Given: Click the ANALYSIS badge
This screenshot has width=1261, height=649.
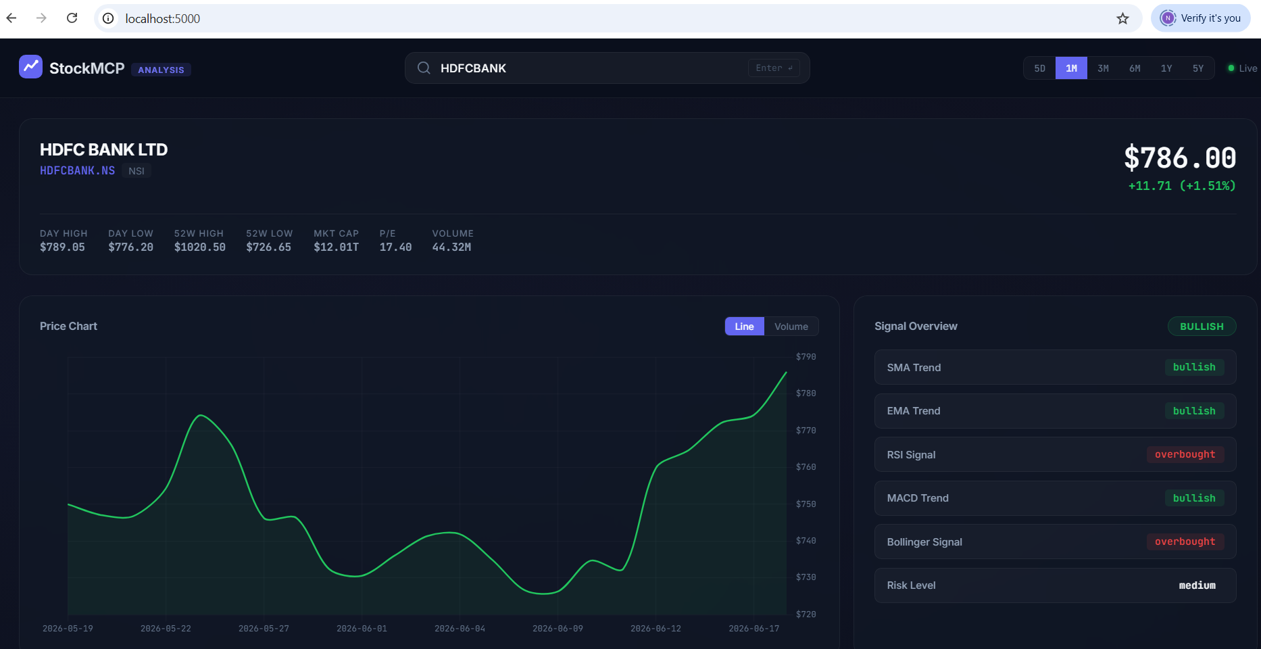Looking at the screenshot, I should [161, 70].
